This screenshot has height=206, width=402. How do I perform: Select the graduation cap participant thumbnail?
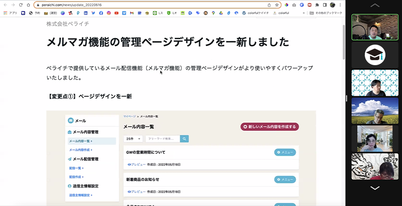click(x=374, y=55)
